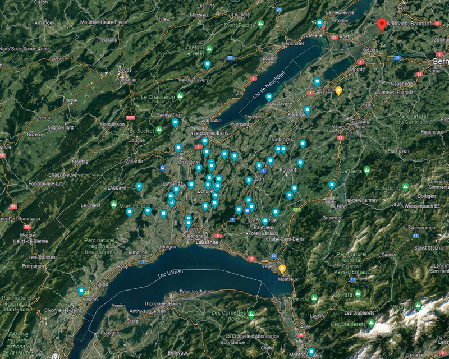Click the teal marker beside Payerne
449x359 pixels.
coord(307,110)
